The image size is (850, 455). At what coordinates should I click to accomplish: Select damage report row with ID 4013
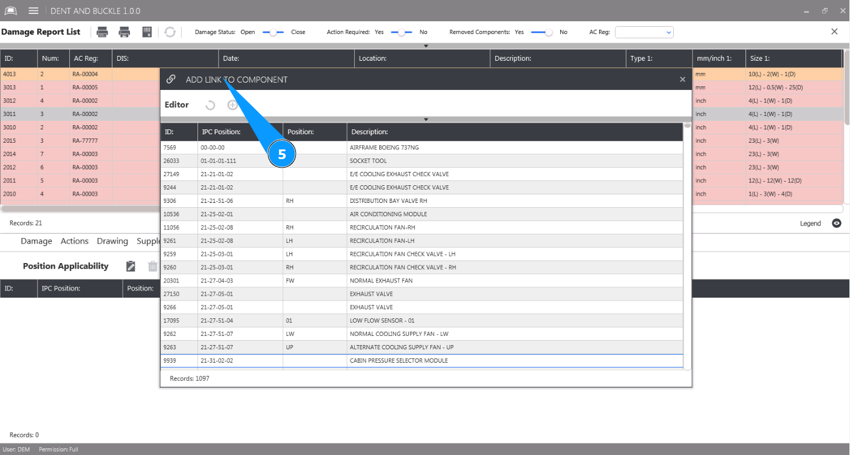tap(422, 74)
